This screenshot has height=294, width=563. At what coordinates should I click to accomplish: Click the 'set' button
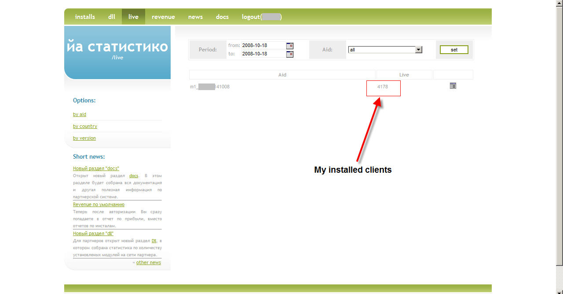(454, 50)
